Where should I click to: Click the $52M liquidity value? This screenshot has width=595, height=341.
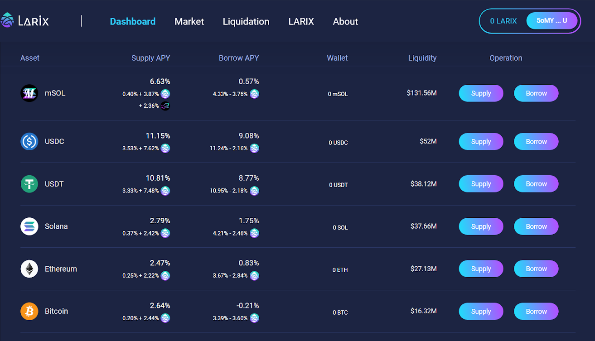pos(428,141)
